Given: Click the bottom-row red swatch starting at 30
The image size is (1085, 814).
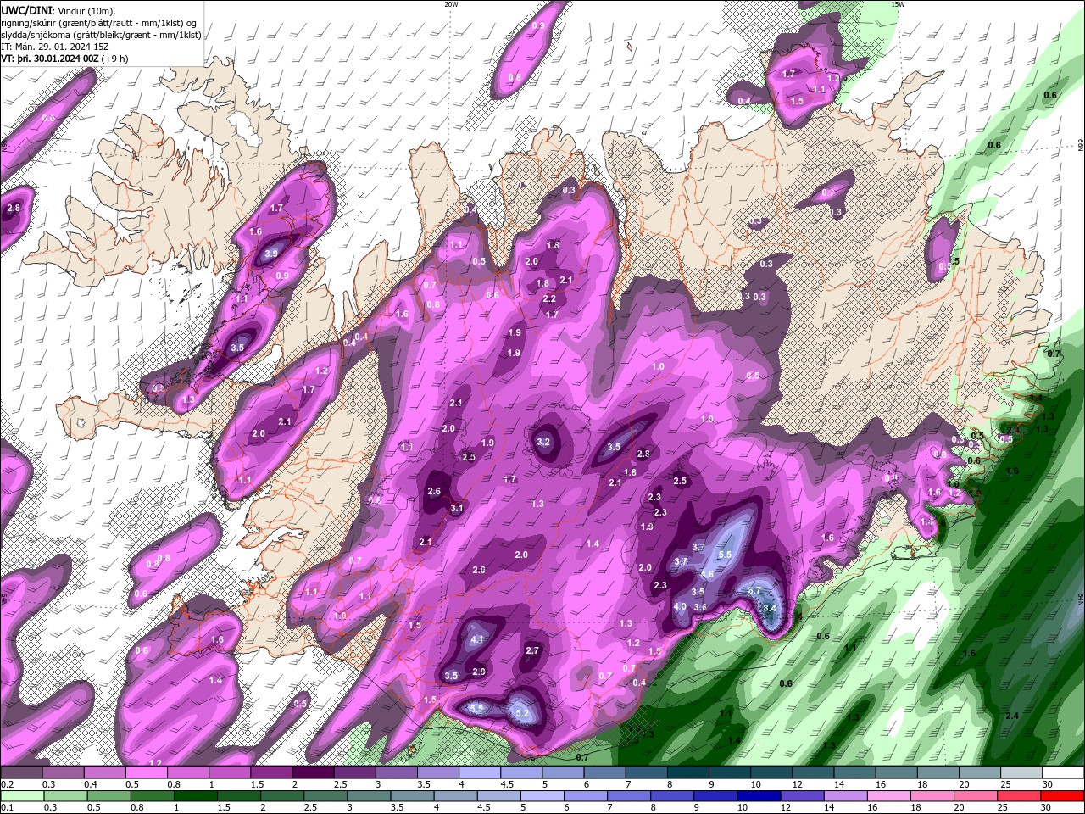Looking at the screenshot, I should click(x=1062, y=796).
